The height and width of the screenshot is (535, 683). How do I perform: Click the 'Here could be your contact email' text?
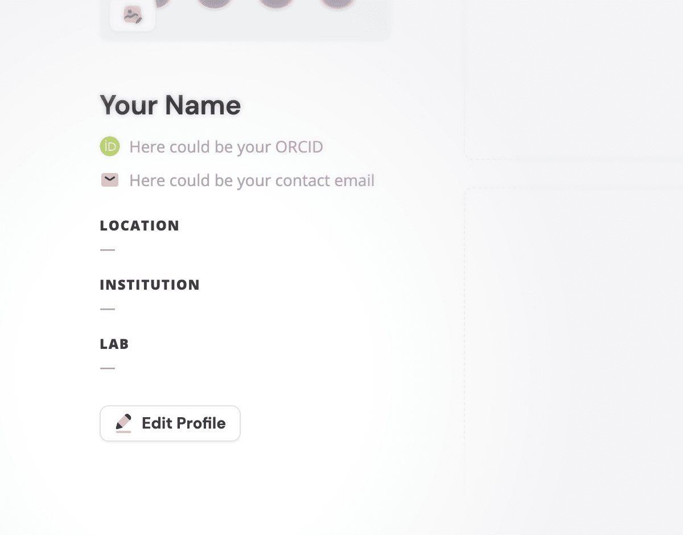coord(252,180)
